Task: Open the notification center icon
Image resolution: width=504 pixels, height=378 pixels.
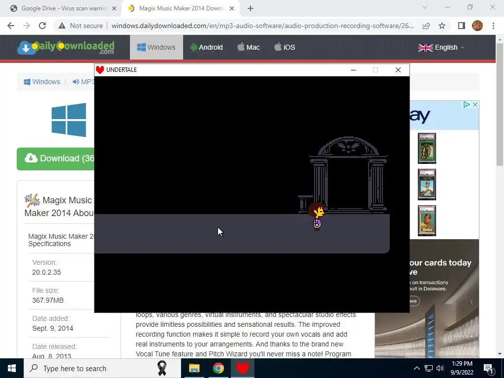Action: (x=489, y=368)
